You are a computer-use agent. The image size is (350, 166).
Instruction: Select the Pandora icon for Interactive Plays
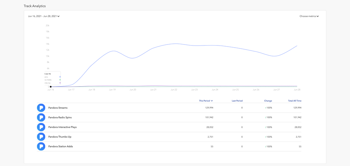pos(41,127)
